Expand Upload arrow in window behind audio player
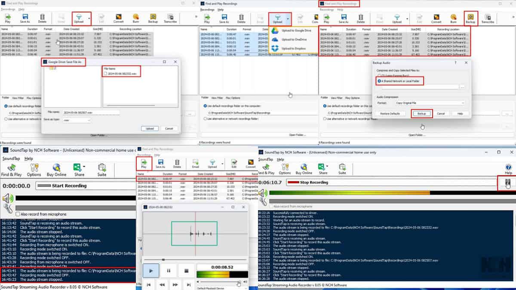 222,164
